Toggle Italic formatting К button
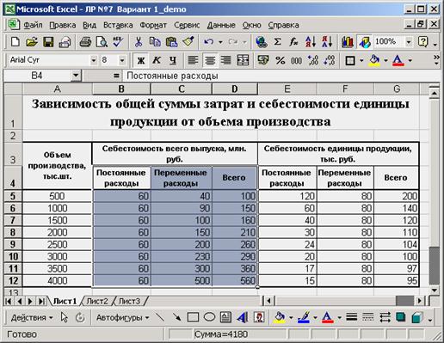The image size is (444, 343). 157,60
